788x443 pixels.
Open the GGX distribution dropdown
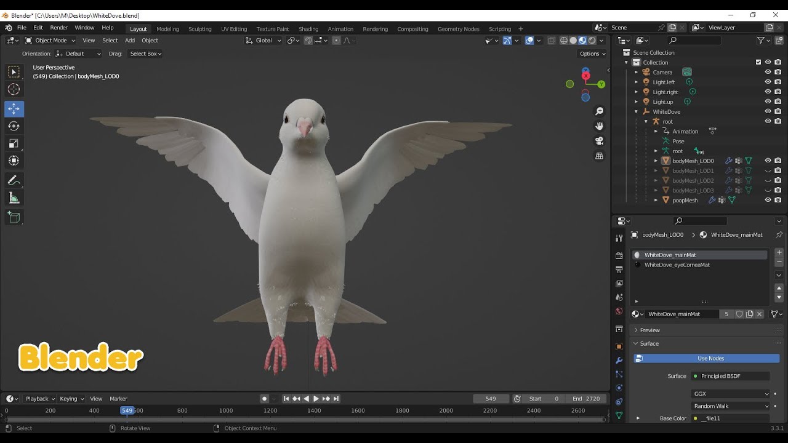click(731, 394)
